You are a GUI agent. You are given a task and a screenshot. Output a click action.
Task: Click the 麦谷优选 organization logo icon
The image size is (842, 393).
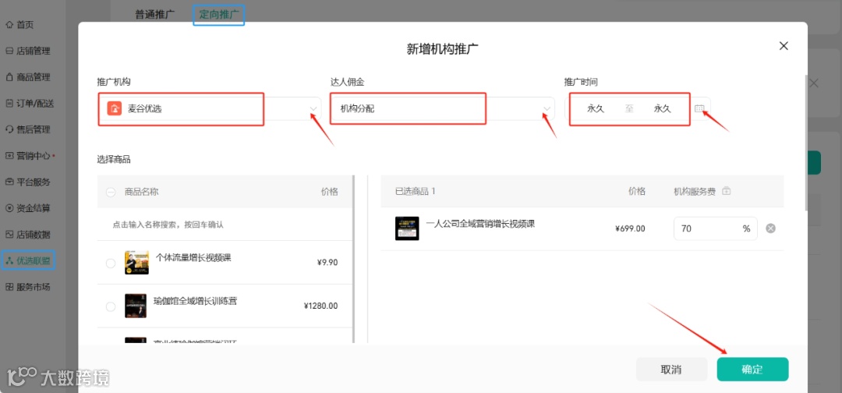(115, 108)
